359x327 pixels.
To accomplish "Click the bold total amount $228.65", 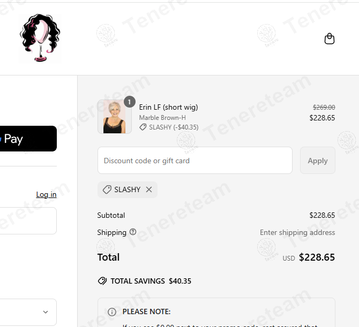I will coord(317,257).
